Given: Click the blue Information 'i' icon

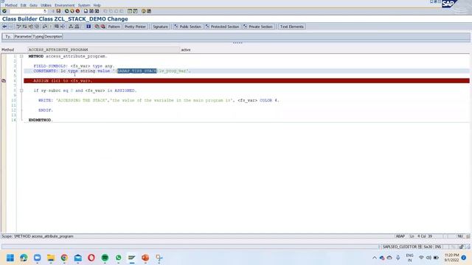Looking at the screenshot, I should click(x=88, y=26).
